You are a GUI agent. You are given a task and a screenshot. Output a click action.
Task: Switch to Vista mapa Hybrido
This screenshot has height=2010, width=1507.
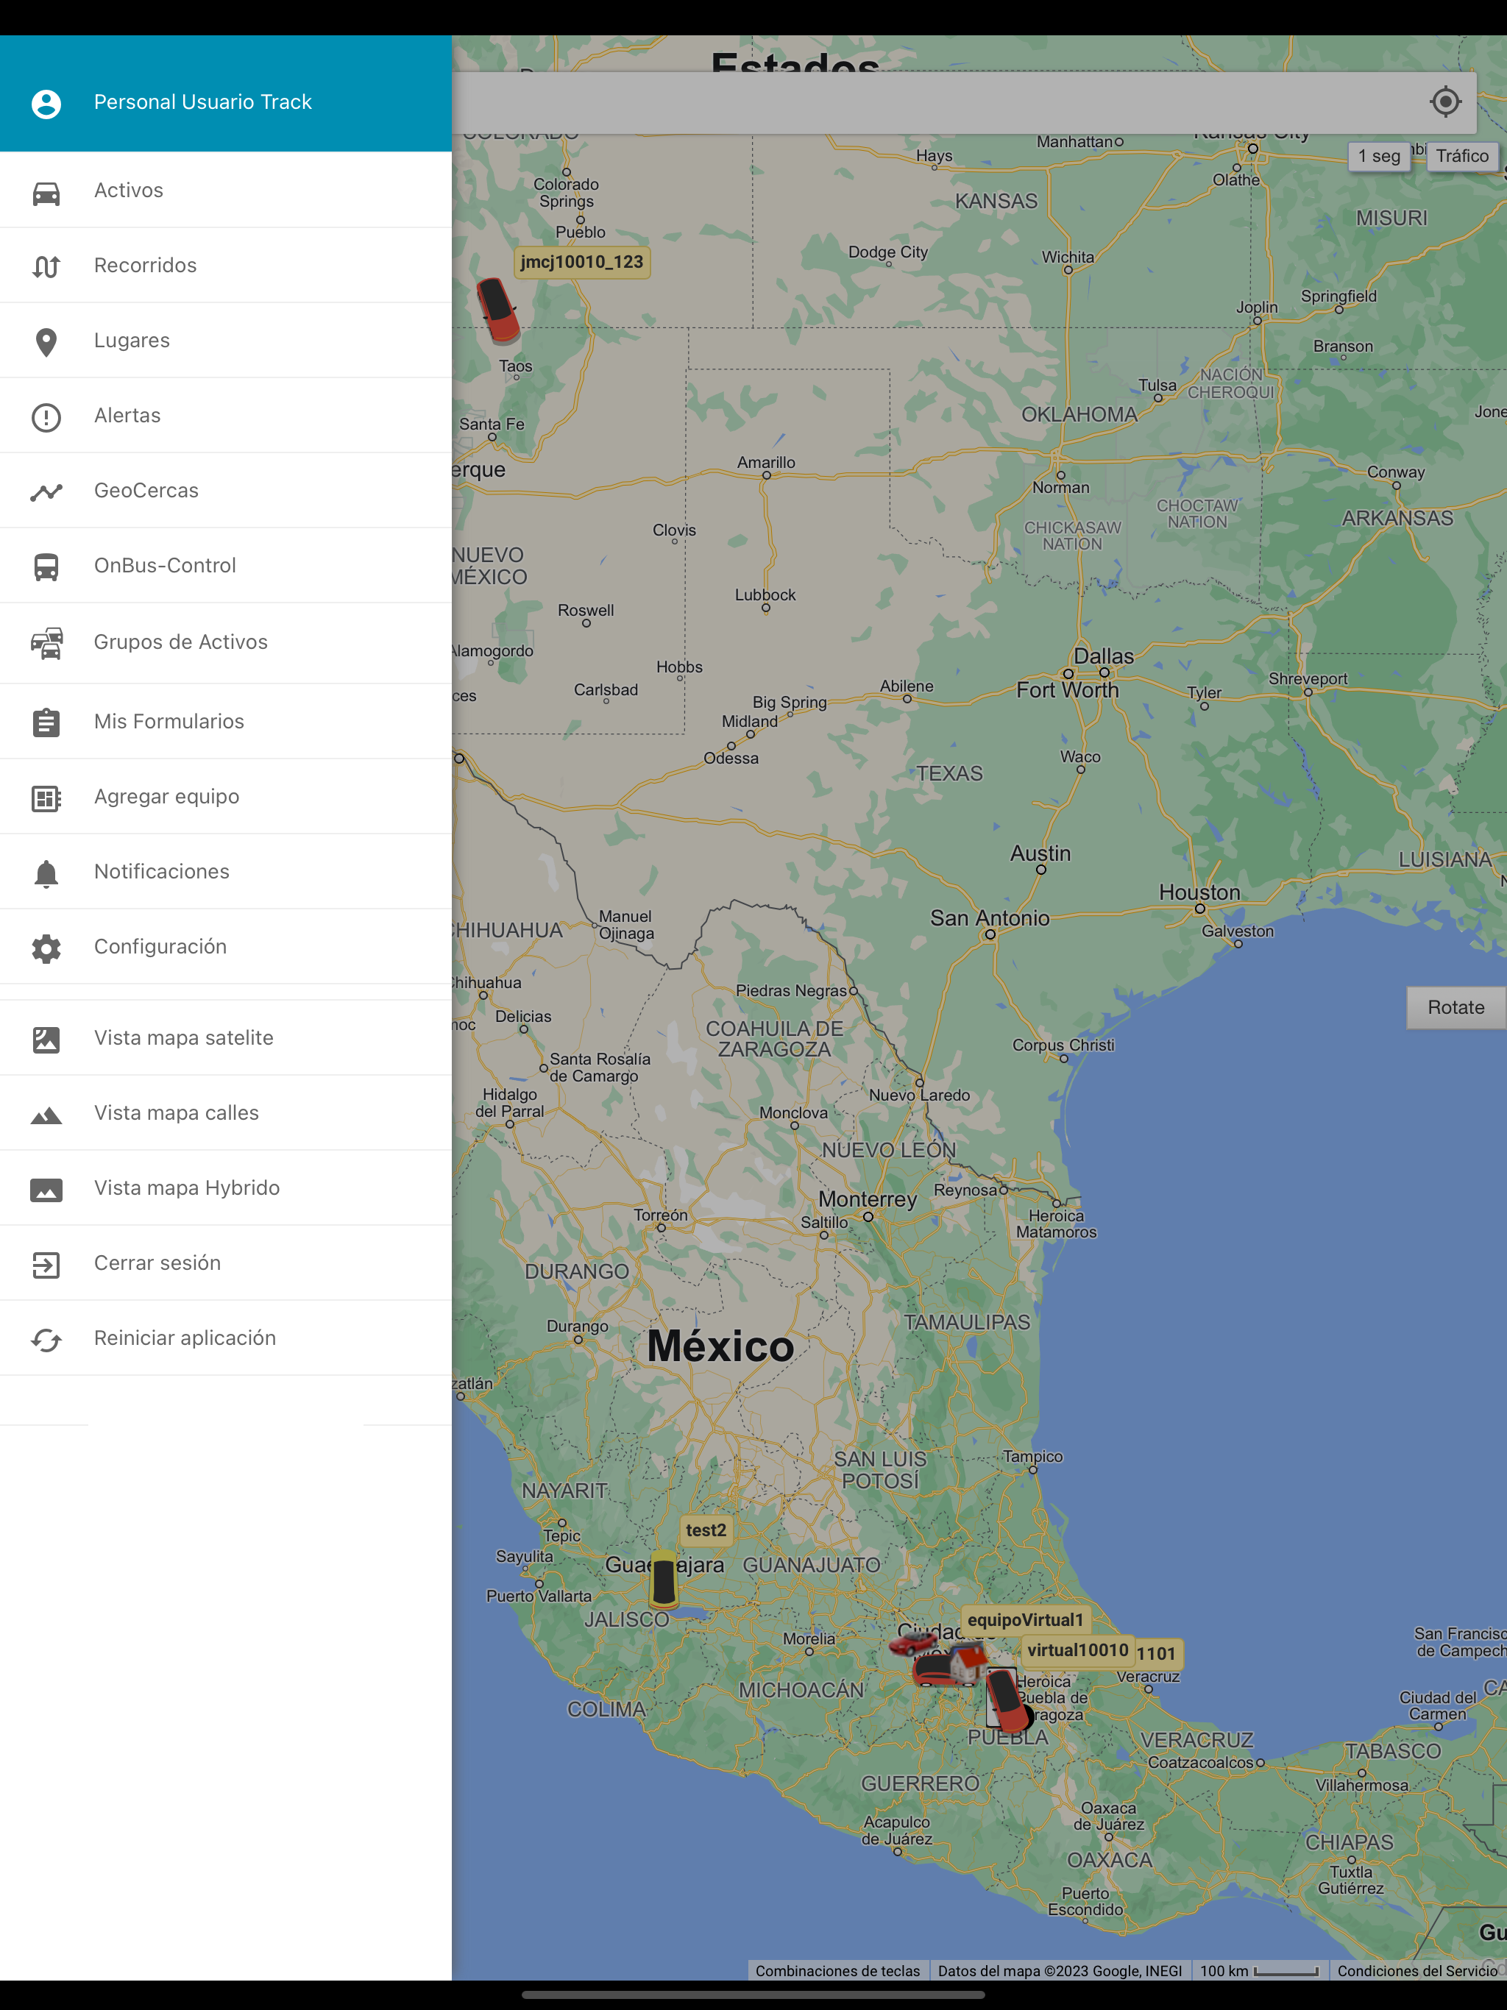point(225,1187)
